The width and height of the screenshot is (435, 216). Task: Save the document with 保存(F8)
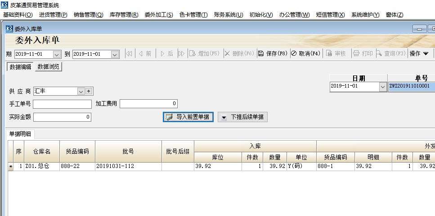tap(273, 54)
